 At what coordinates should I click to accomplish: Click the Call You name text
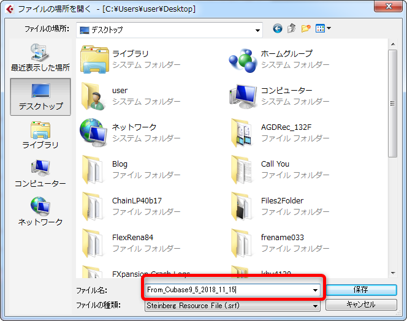click(275, 164)
